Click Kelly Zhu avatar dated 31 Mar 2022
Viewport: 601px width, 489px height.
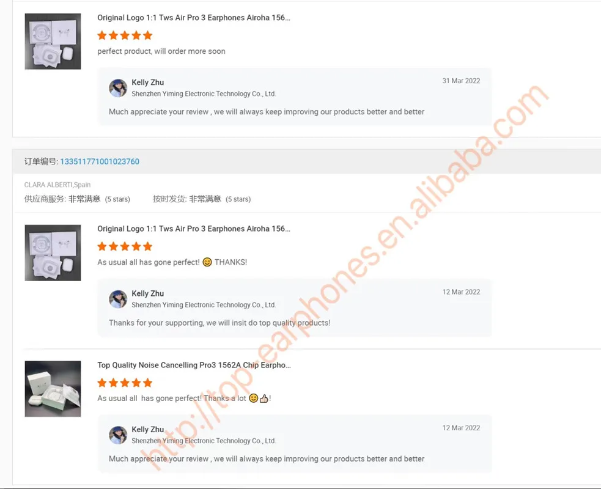118,88
